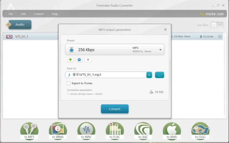Image resolution: width=229 pixels, height=143 pixels.
Task: Choose the to WMA conversion icon
Action: pos(58,131)
